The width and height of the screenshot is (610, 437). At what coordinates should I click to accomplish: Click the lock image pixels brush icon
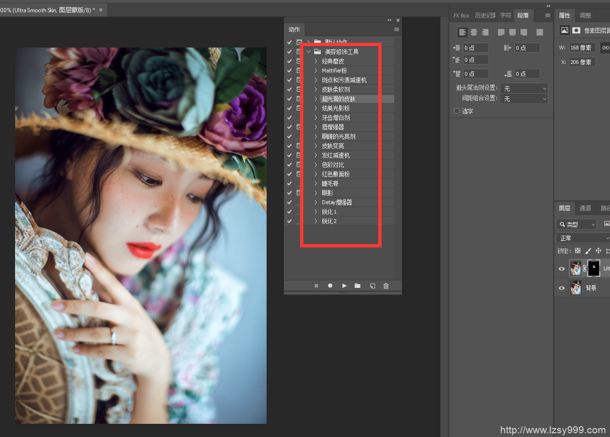pos(588,251)
